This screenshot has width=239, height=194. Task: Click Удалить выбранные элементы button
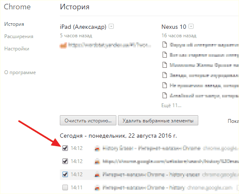(158, 120)
